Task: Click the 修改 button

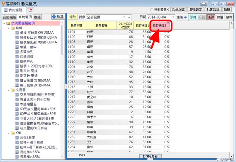Action: [73, 17]
